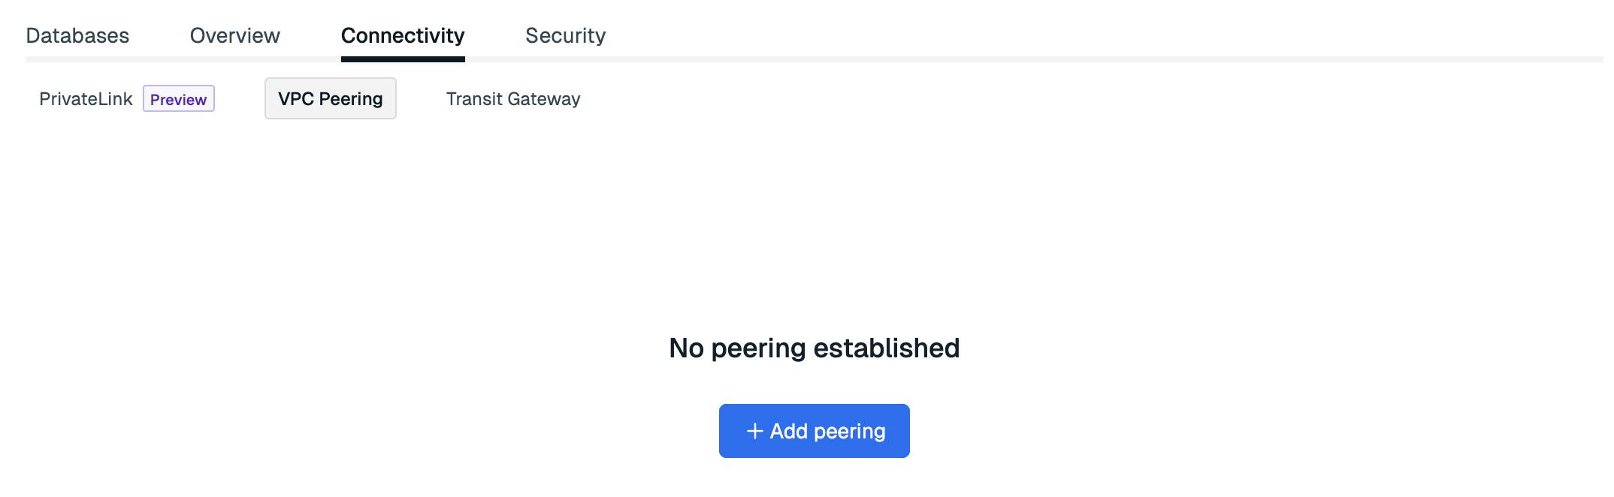Click the plus icon on Add peering
This screenshot has height=497, width=1614.
pyautogui.click(x=754, y=431)
